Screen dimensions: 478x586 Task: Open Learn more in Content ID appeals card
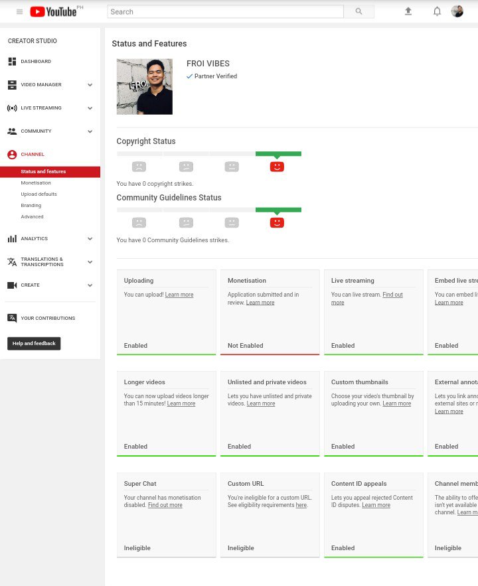(376, 505)
